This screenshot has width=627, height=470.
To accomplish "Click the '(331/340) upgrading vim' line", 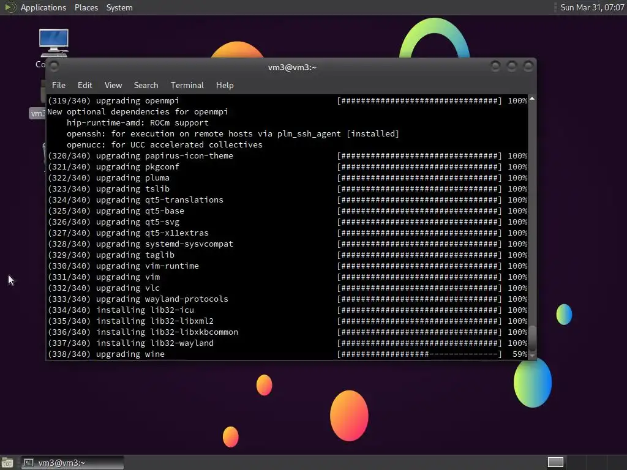I will (287, 277).
